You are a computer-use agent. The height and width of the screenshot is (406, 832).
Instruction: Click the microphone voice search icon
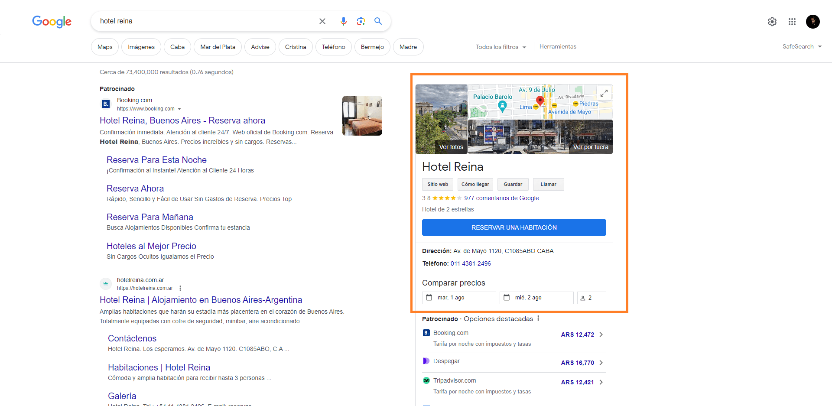(x=344, y=21)
